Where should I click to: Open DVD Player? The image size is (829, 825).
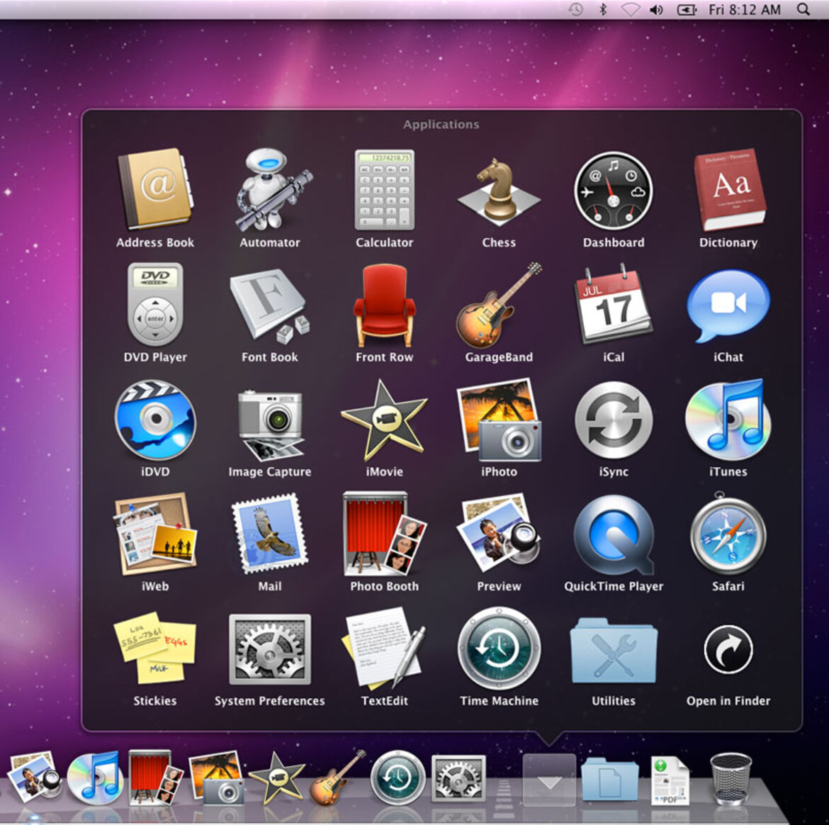pos(155,304)
